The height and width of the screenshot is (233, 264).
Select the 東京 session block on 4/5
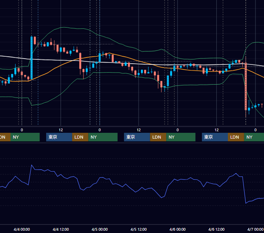[x=137, y=137]
